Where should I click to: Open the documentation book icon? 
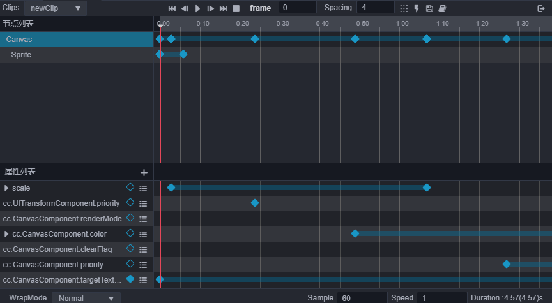[x=442, y=8]
